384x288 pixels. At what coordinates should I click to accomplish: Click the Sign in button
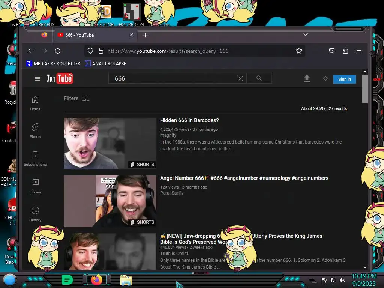(344, 79)
